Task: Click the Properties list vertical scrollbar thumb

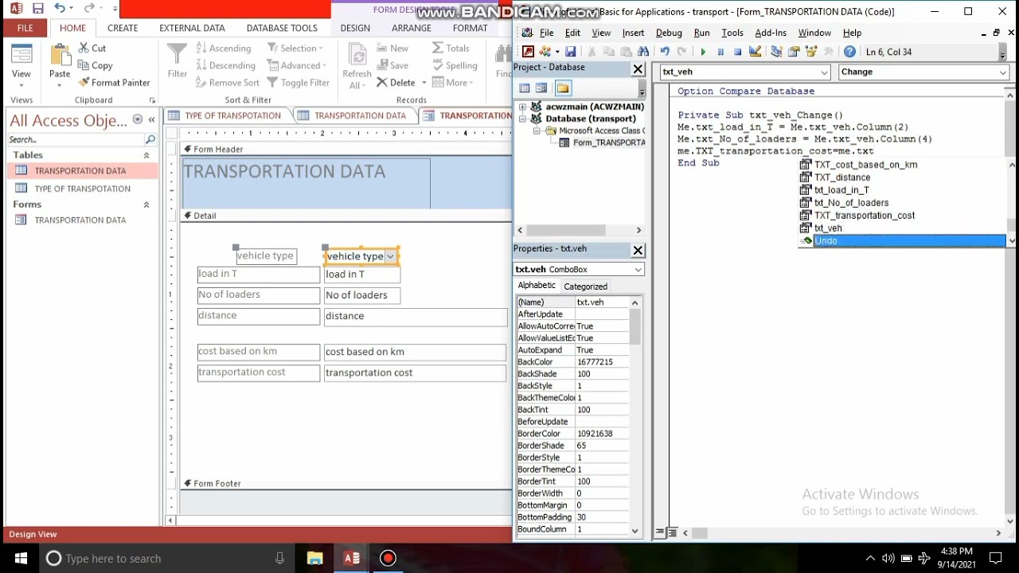Action: pos(634,326)
